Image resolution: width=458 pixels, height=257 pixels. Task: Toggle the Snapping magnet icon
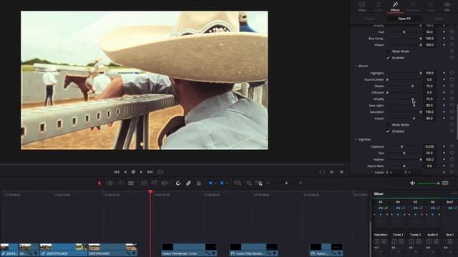(178, 183)
